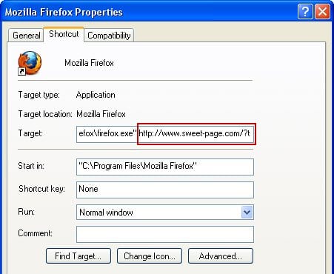Screen dimensions: 334x274
Task: Expand the Run dropdown arrow
Action: (247, 213)
